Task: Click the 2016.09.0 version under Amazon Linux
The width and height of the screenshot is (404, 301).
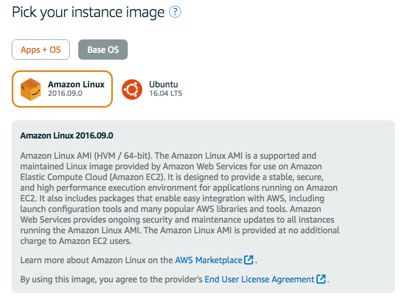Action: tap(65, 93)
